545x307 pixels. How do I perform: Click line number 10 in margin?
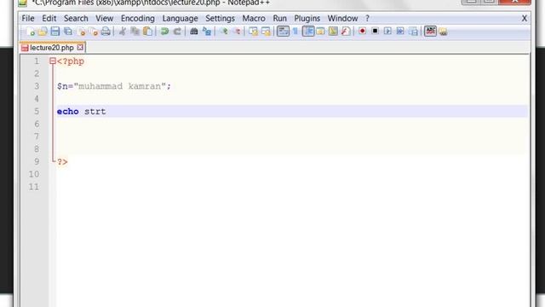(x=34, y=174)
